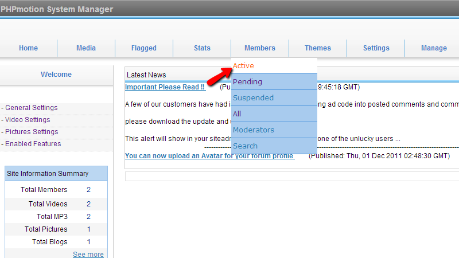The width and height of the screenshot is (459, 258).
Task: Select All in Members dropdown
Action: click(x=274, y=114)
